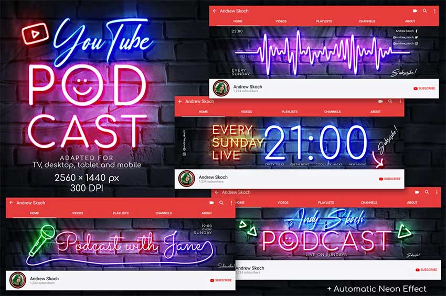Click back arrow in Podcast with Jane mockup
Screen dimensions: 446x296
11,203
